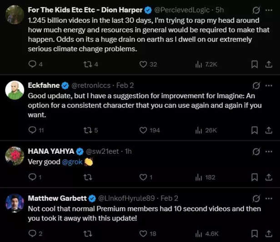280x242 pixels.
Task: Click Matthew Garbett's display name
Action: click(x=56, y=198)
